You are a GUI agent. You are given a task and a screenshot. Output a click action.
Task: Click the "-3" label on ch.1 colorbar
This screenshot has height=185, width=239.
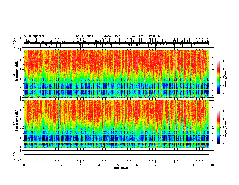222,61
